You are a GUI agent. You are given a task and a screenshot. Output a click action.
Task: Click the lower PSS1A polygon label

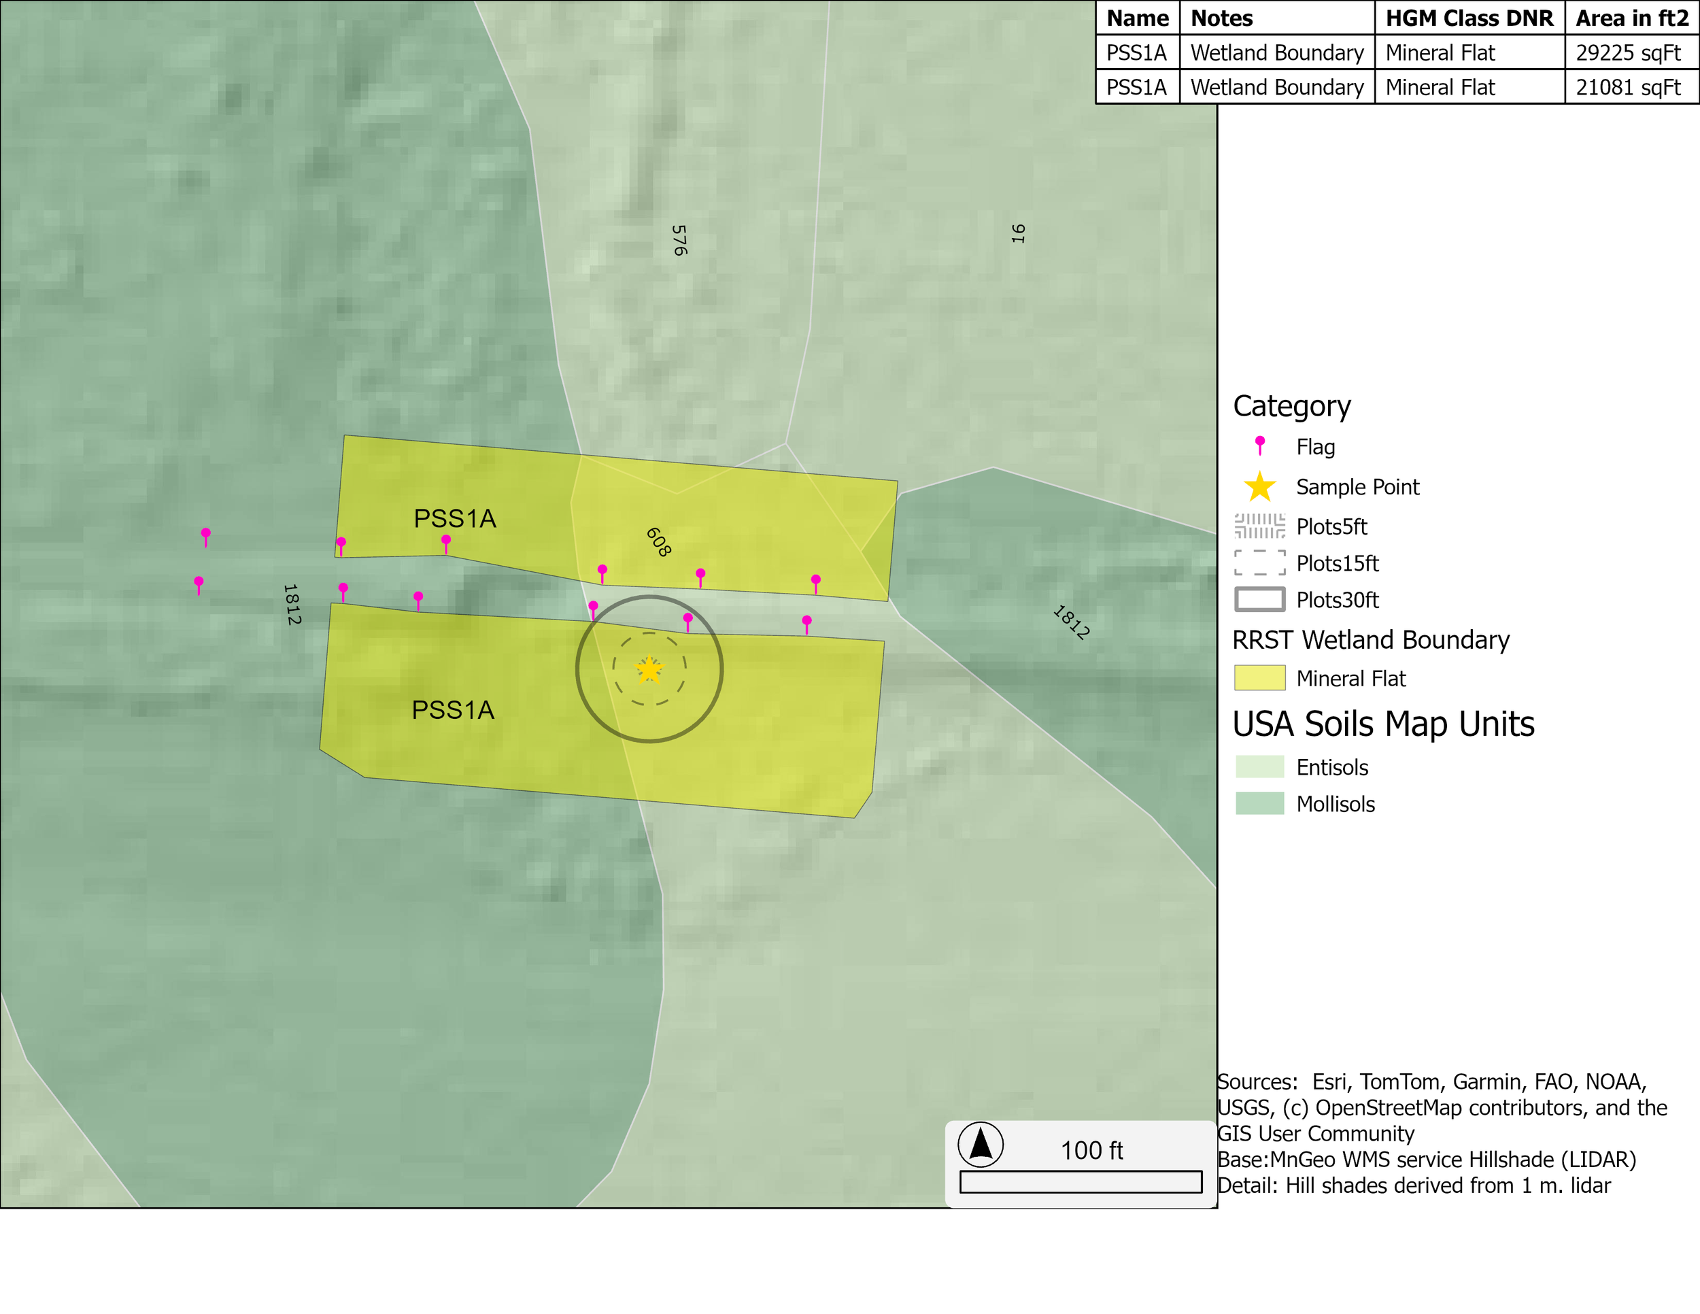tap(453, 710)
